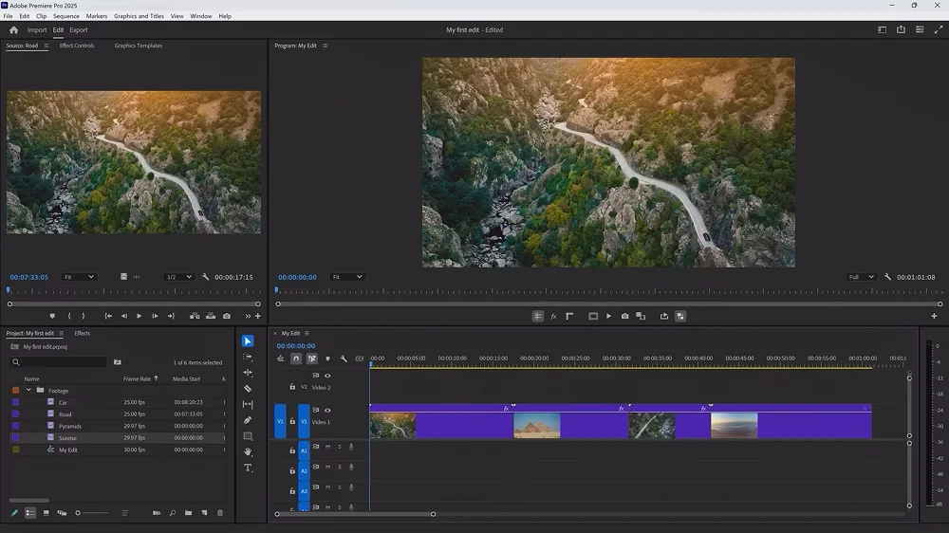
Task: Select the Pyramids clip in the timeline
Action: [569, 425]
